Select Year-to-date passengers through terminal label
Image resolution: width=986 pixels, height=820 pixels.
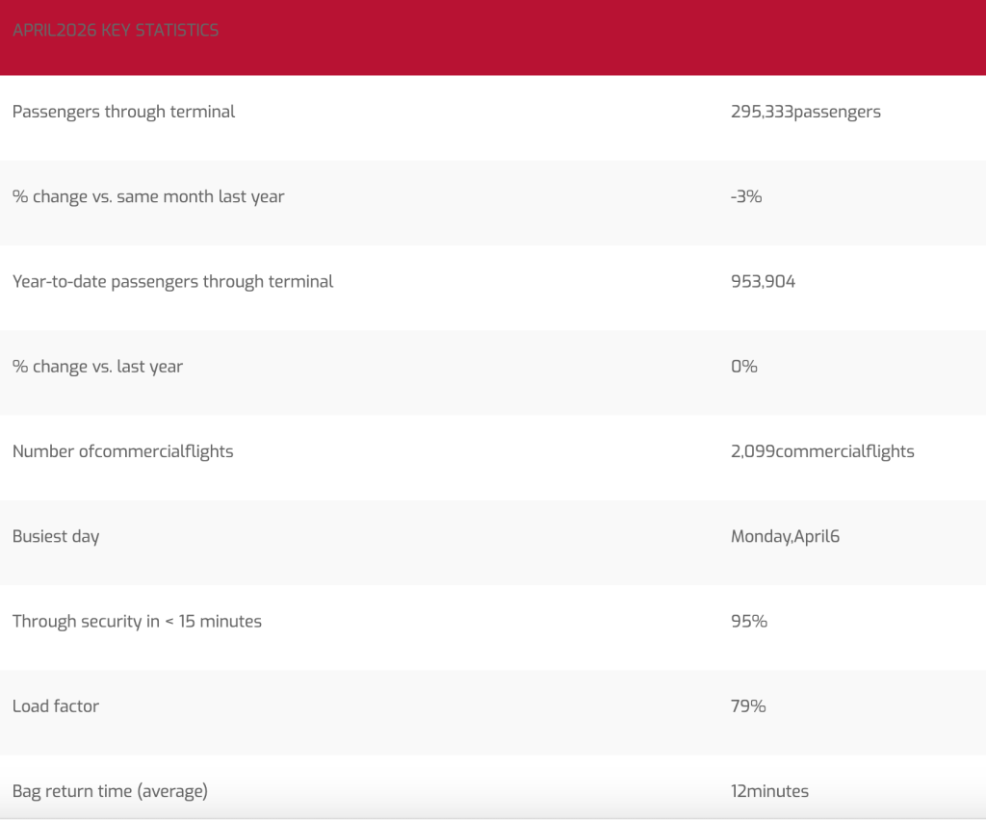tap(173, 281)
